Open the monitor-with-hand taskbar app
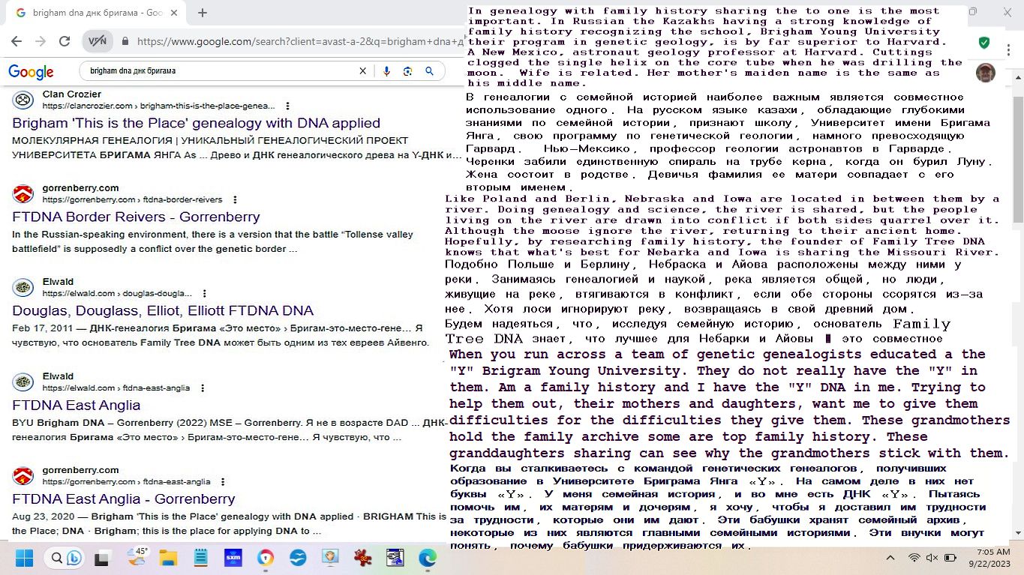The width and height of the screenshot is (1024, 575). [330, 558]
